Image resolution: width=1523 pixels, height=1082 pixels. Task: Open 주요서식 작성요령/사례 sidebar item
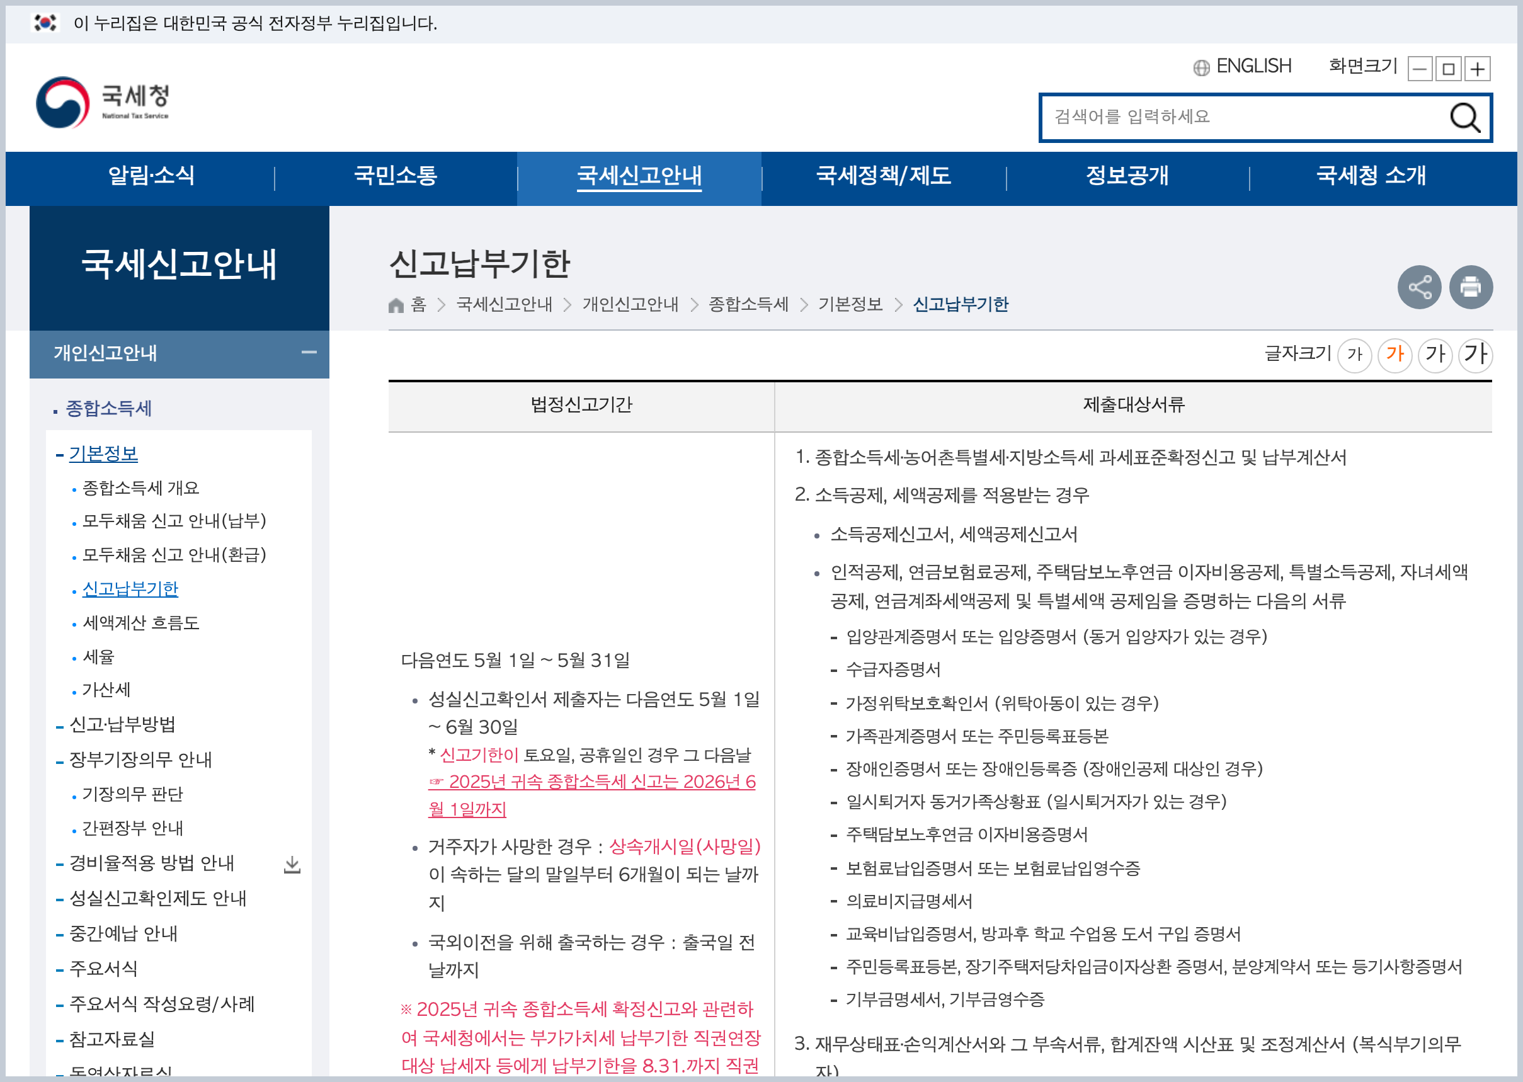(x=162, y=1003)
